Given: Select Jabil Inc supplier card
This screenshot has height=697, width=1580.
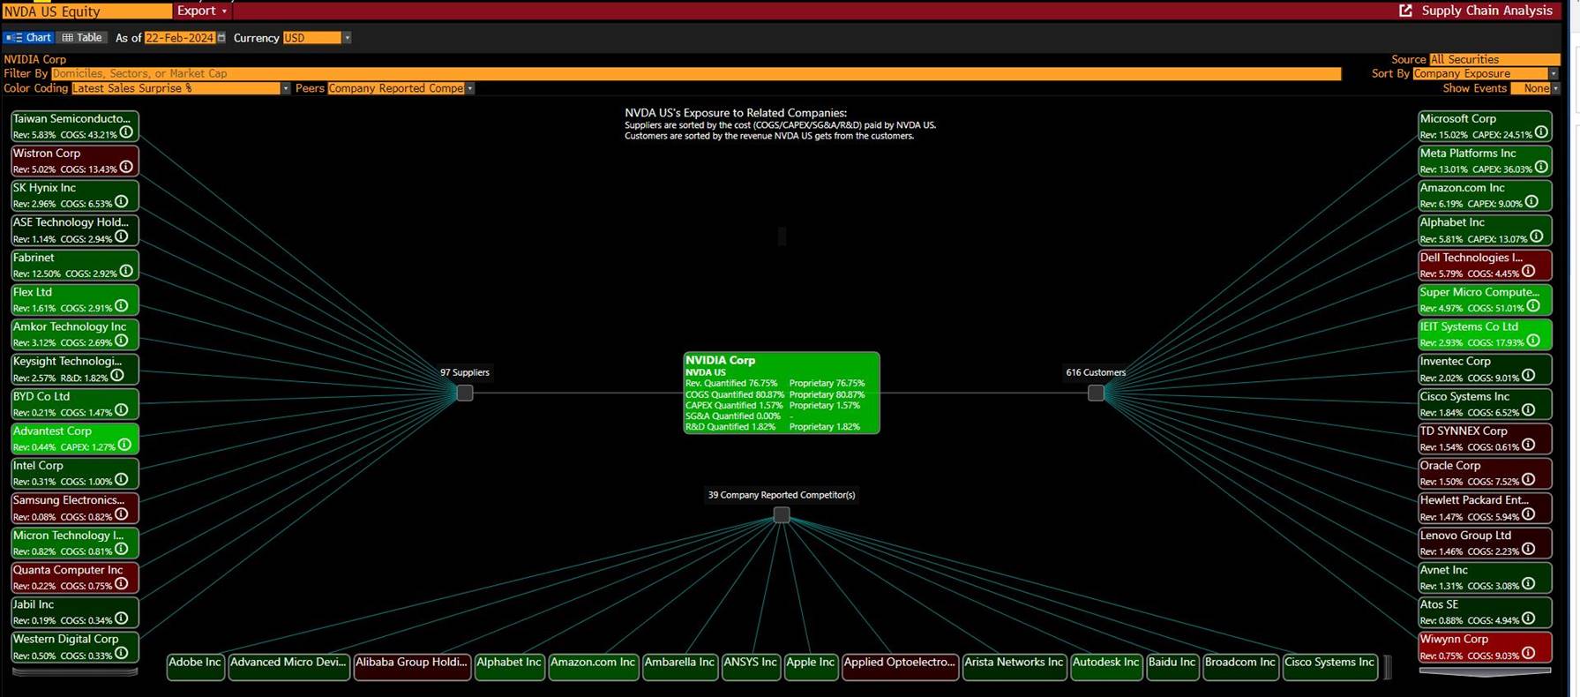Looking at the screenshot, I should [74, 612].
